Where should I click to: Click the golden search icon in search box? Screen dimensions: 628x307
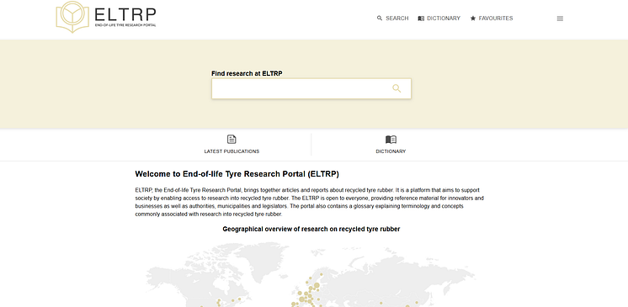click(x=396, y=88)
